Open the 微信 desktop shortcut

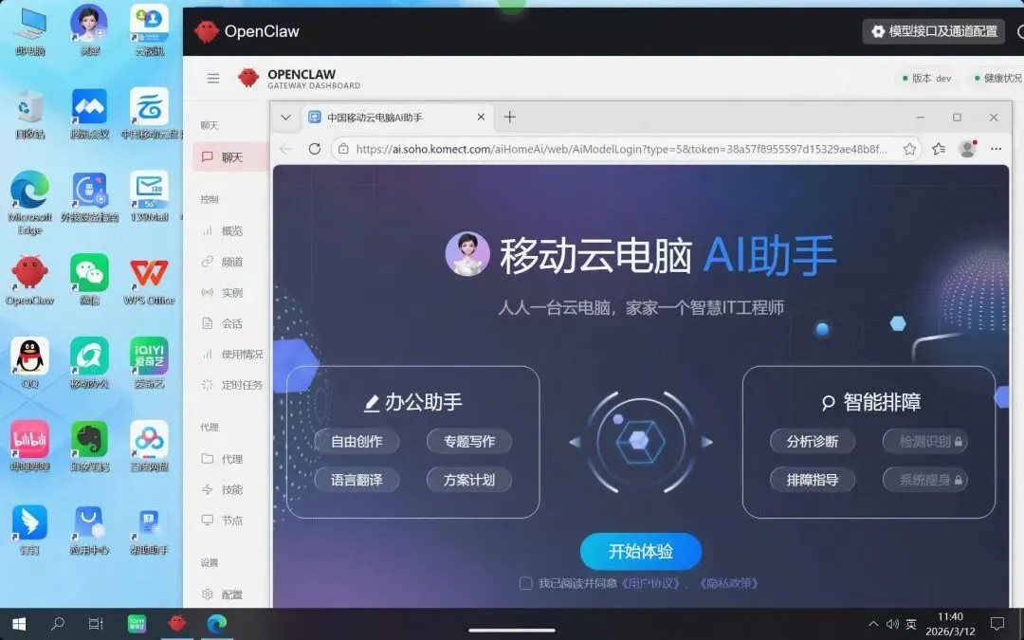coord(89,280)
